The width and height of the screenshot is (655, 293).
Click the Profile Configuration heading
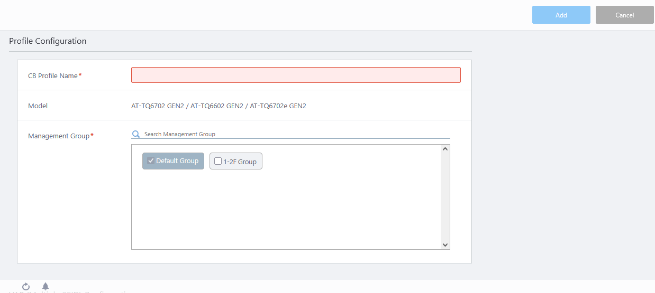[48, 41]
